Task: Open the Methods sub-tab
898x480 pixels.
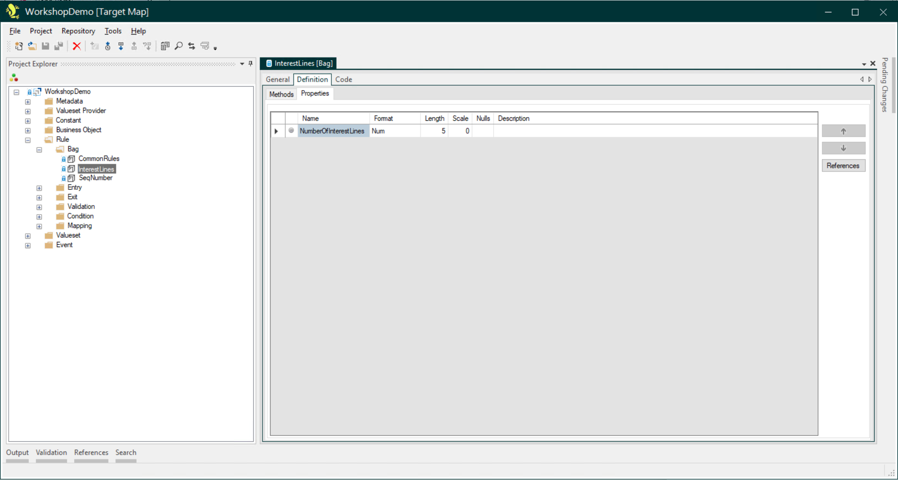Action: 281,94
